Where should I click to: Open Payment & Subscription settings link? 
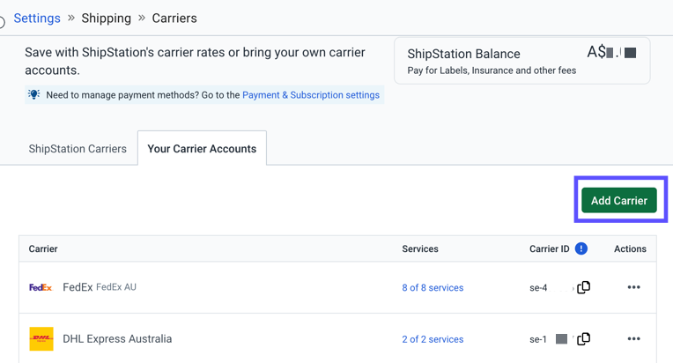click(311, 95)
